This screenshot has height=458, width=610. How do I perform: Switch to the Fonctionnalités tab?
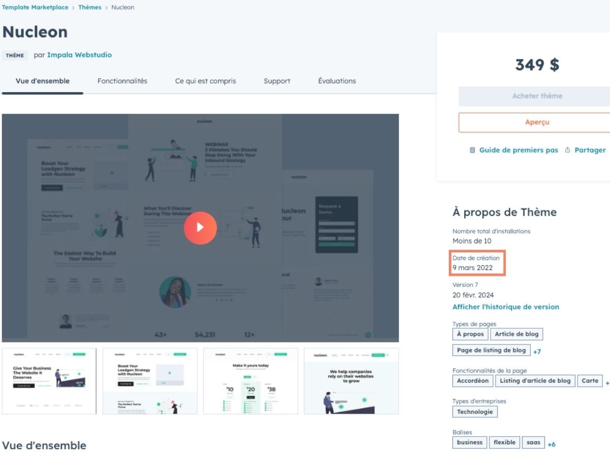[x=123, y=81]
